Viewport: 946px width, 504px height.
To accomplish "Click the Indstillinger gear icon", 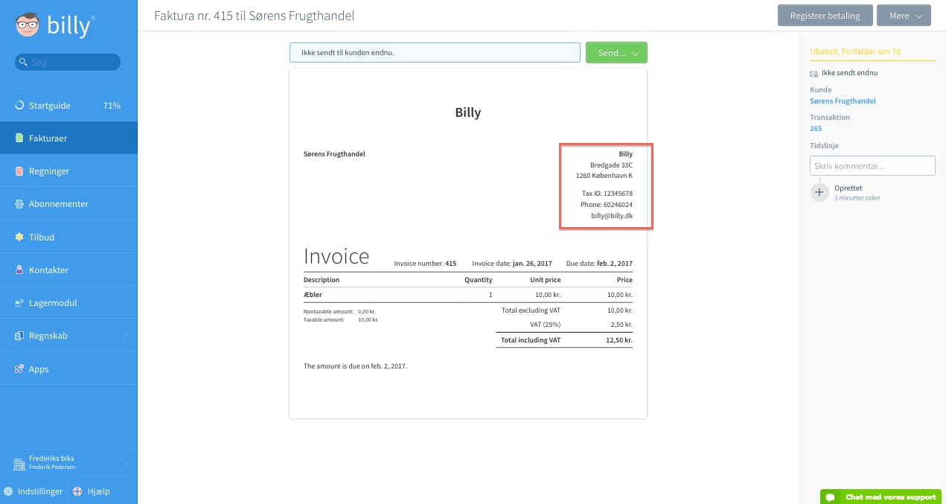I will coord(8,491).
